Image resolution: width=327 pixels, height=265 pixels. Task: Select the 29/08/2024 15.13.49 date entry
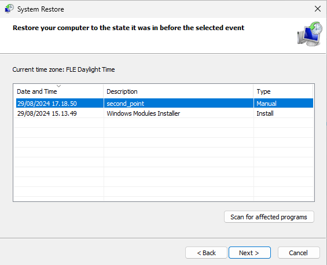coord(47,113)
